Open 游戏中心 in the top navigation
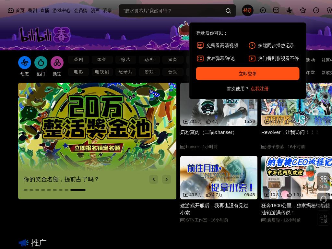The height and width of the screenshot is (249, 332). [61, 11]
